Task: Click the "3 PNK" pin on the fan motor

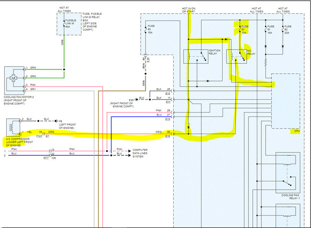Action: coord(31,85)
